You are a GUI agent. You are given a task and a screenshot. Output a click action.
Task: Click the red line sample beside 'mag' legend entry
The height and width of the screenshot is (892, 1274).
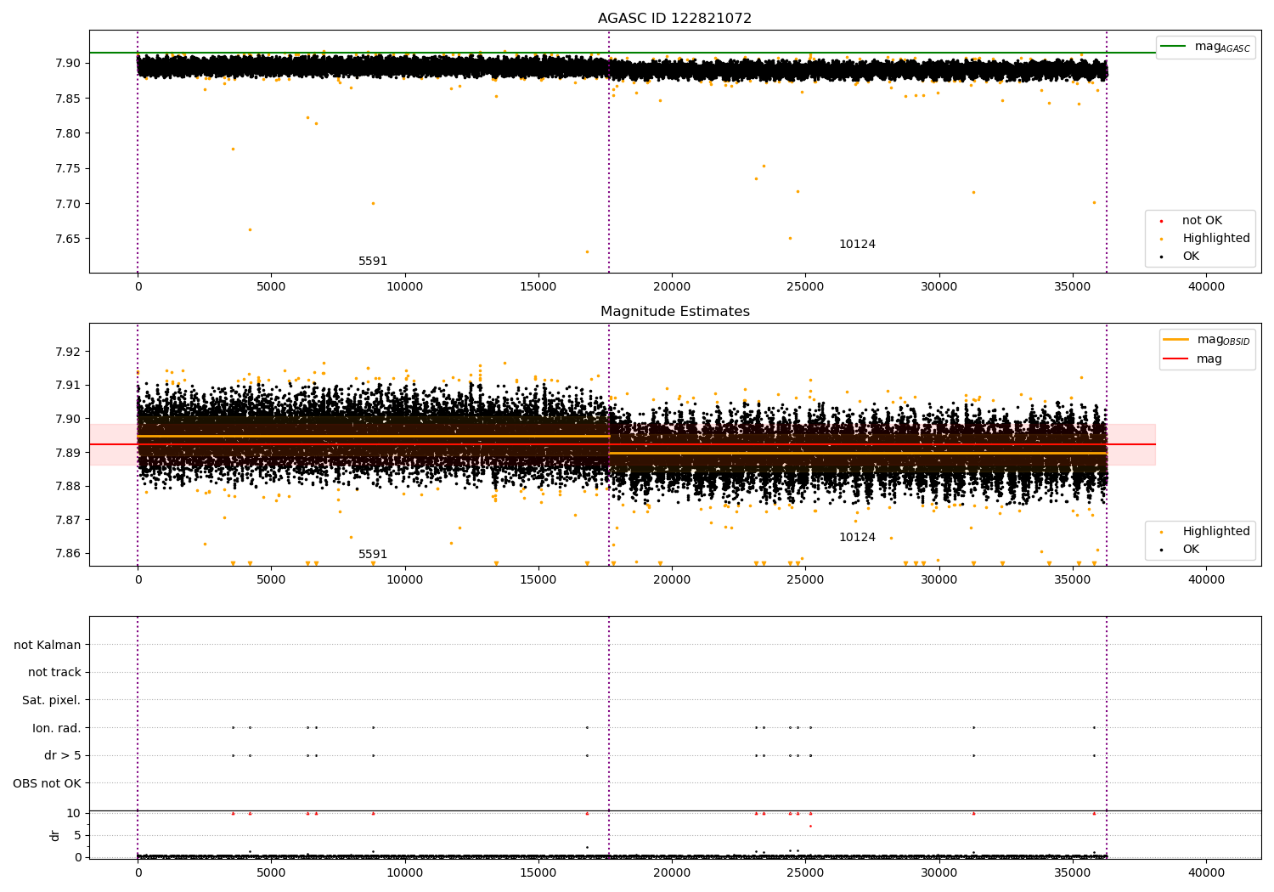1176,359
